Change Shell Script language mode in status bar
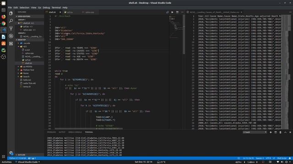The image size is (293, 164). click(282, 158)
